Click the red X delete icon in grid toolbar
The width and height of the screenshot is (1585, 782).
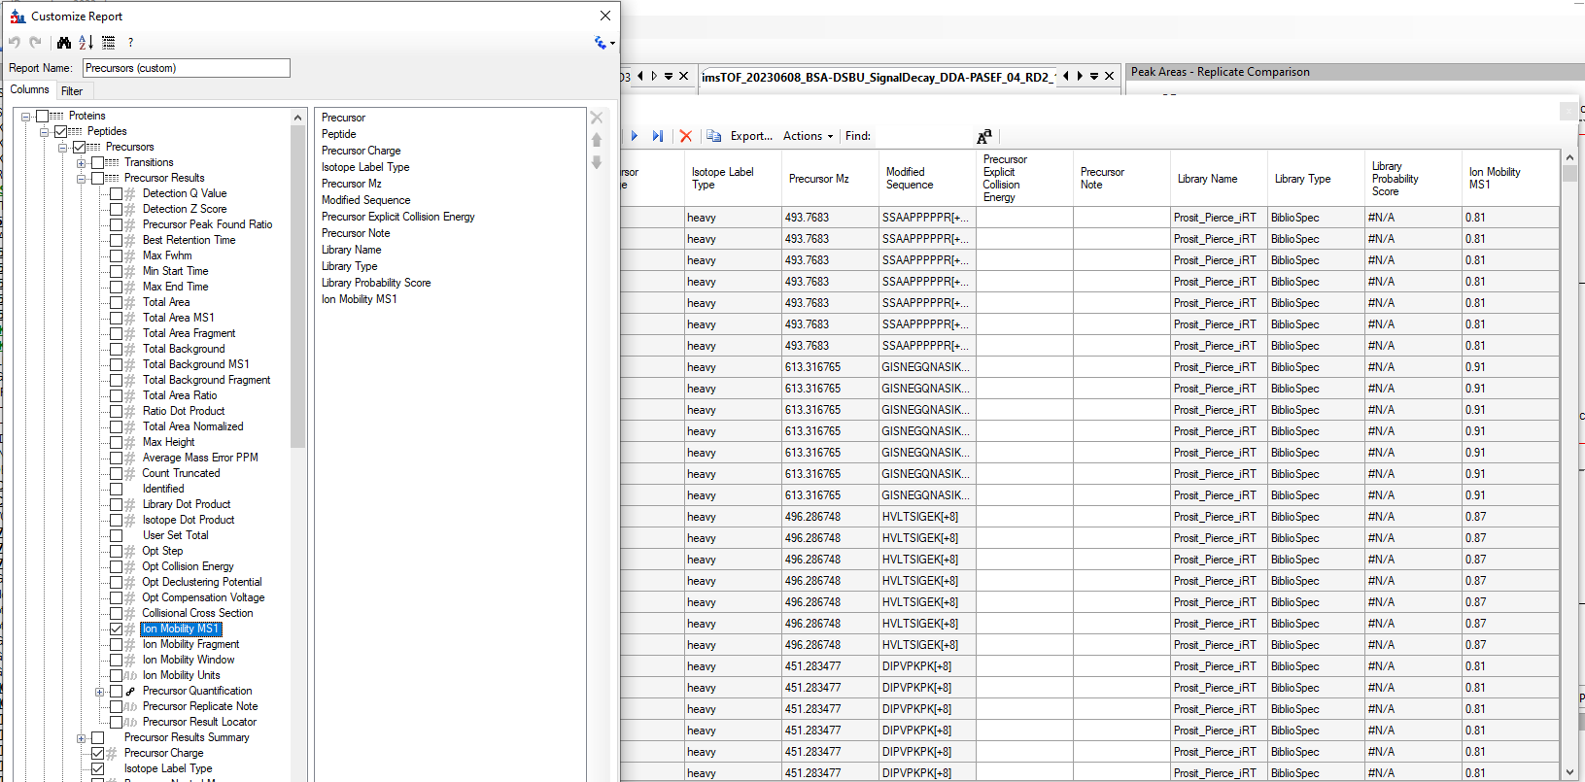coord(686,136)
